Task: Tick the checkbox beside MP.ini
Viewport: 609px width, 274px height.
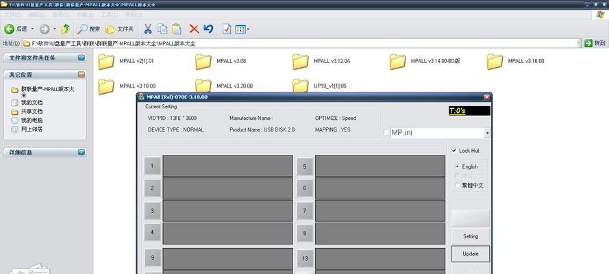Action: tap(386, 132)
